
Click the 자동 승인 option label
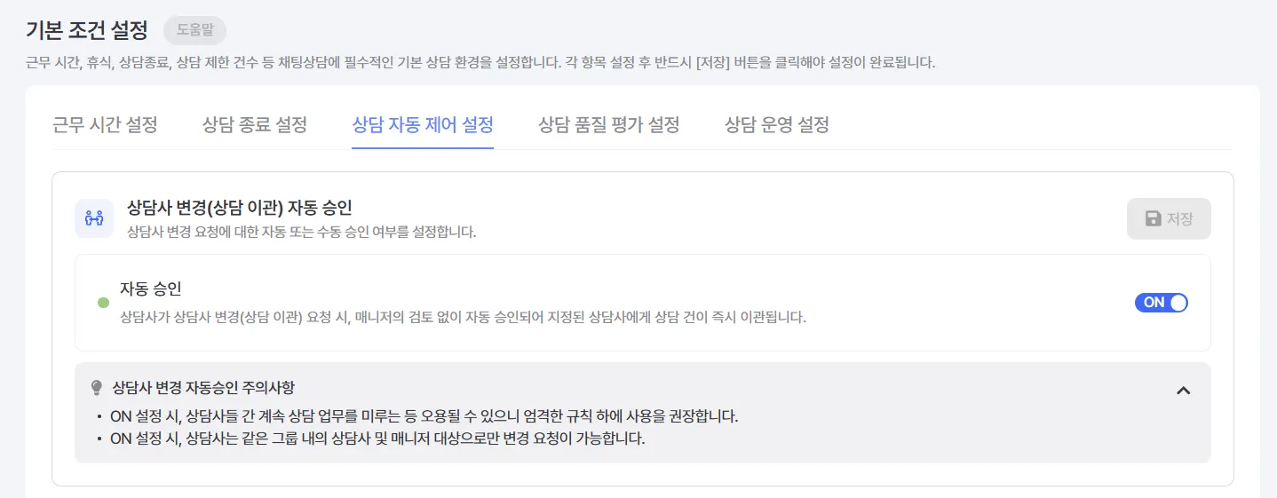click(151, 289)
